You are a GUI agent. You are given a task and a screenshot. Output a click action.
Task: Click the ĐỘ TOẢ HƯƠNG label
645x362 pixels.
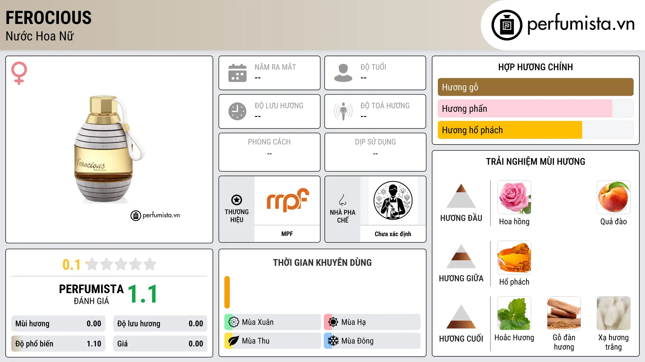385,106
